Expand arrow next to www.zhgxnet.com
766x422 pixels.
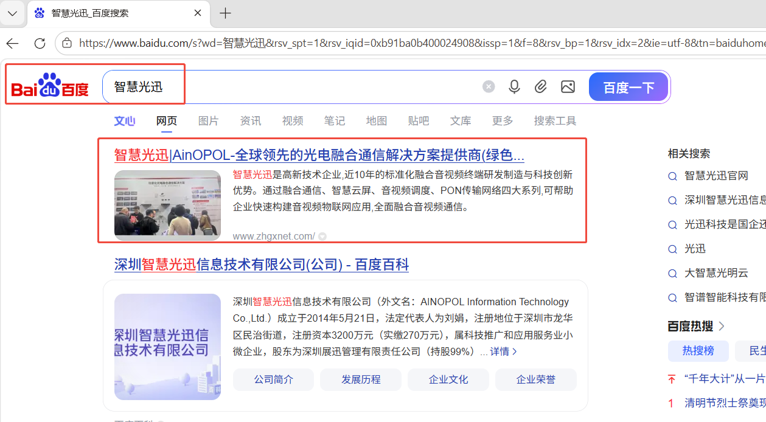click(x=322, y=237)
